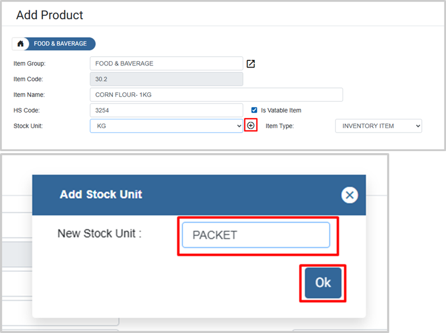Image resolution: width=446 pixels, height=333 pixels.
Task: Click the Is Vatable Item label text
Action: [281, 110]
